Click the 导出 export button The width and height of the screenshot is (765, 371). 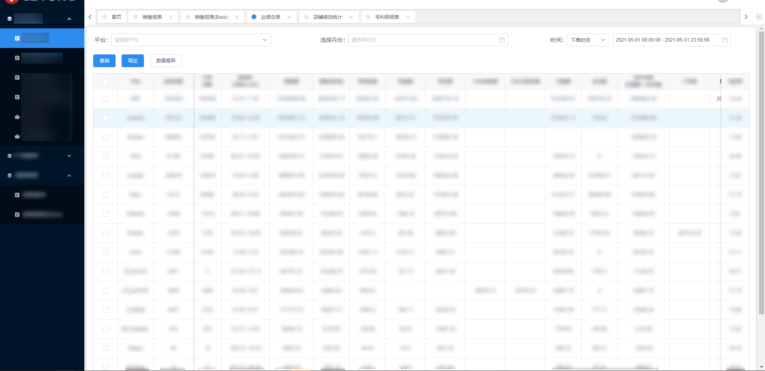(x=133, y=61)
